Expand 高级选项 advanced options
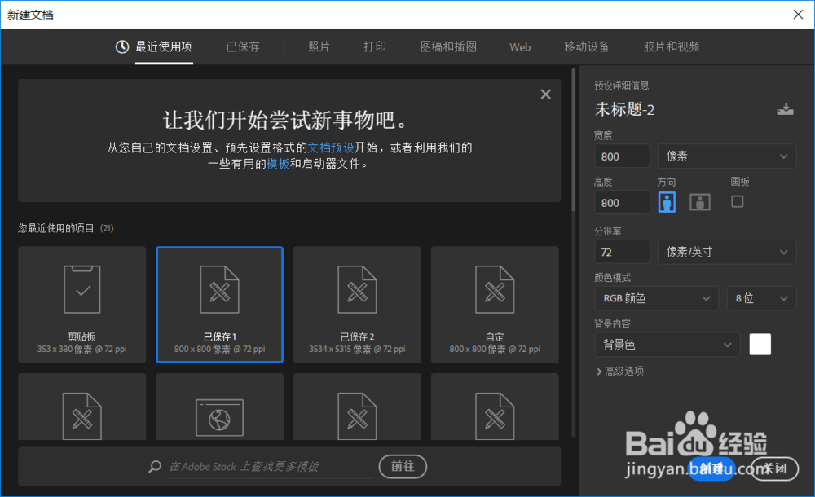Viewport: 815px width, 497px height. 620,372
